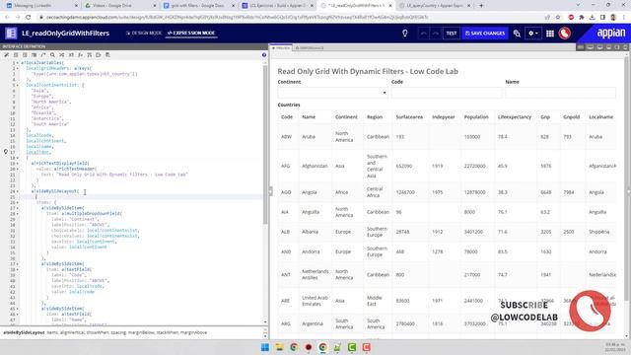Screen dimensions: 631x355
Task: Collapse code fold at line 2 local!gridHeaders
Action: [18, 68]
